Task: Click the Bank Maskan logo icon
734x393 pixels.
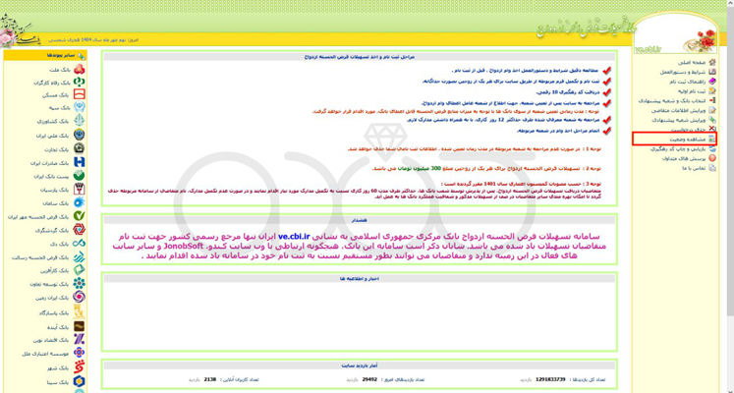Action: 80,95
